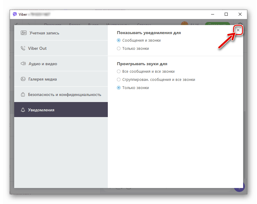
Task: Select Только звонки under Показывать уведомления
Action: 118,48
